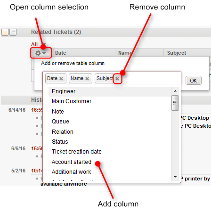Add the Note column
The height and width of the screenshot is (212, 211).
pos(58,112)
